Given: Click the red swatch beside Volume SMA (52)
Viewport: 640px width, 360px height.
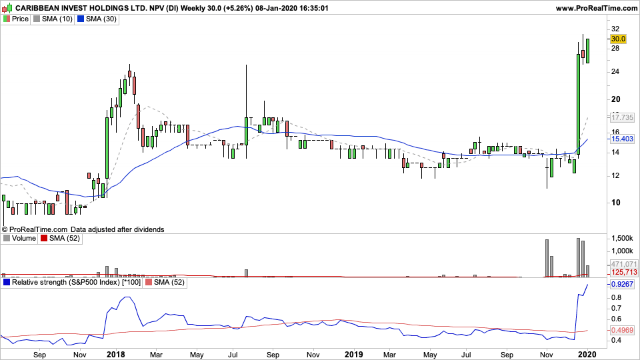Looking at the screenshot, I should [44, 239].
